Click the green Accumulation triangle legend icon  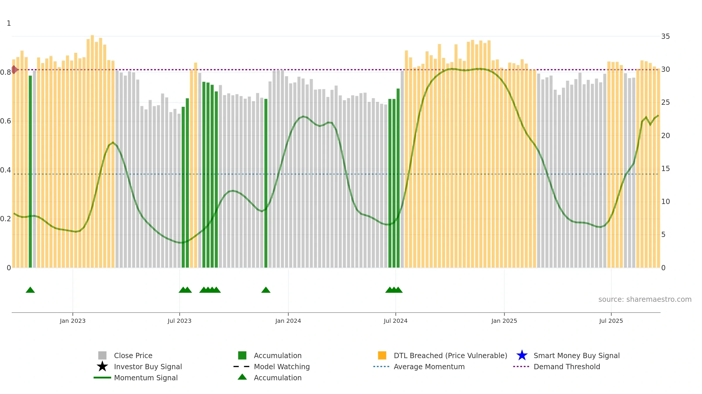242,377
